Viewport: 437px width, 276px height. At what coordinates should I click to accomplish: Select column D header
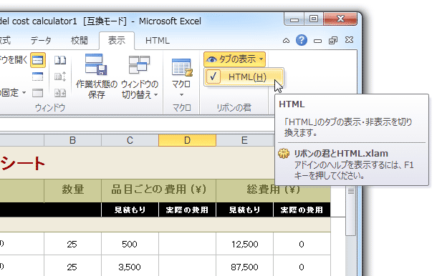point(187,140)
